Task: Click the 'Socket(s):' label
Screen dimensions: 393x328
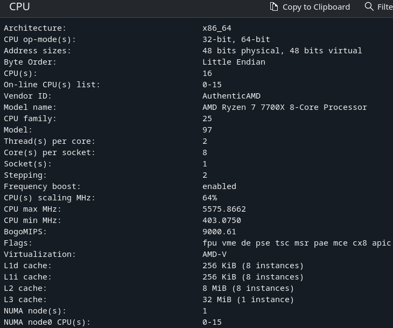Action: pos(27,164)
